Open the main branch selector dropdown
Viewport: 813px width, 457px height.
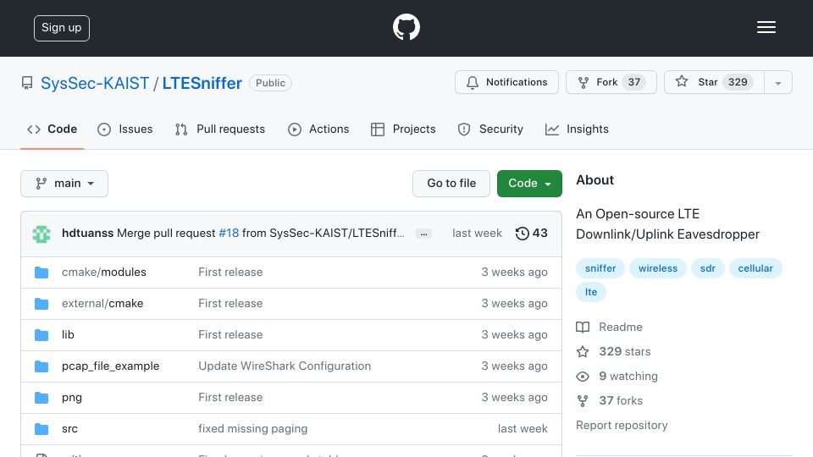pos(64,184)
